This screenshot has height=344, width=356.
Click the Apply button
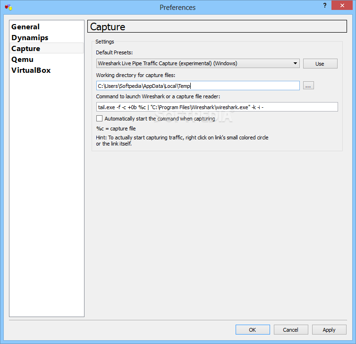pos(329,330)
